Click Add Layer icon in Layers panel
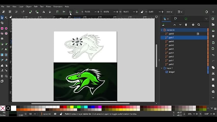217x122 pixels. [163, 25]
